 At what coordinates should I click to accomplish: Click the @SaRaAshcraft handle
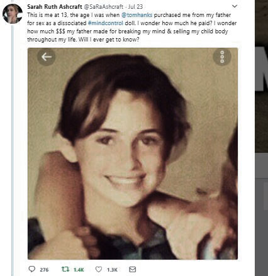coord(104,7)
